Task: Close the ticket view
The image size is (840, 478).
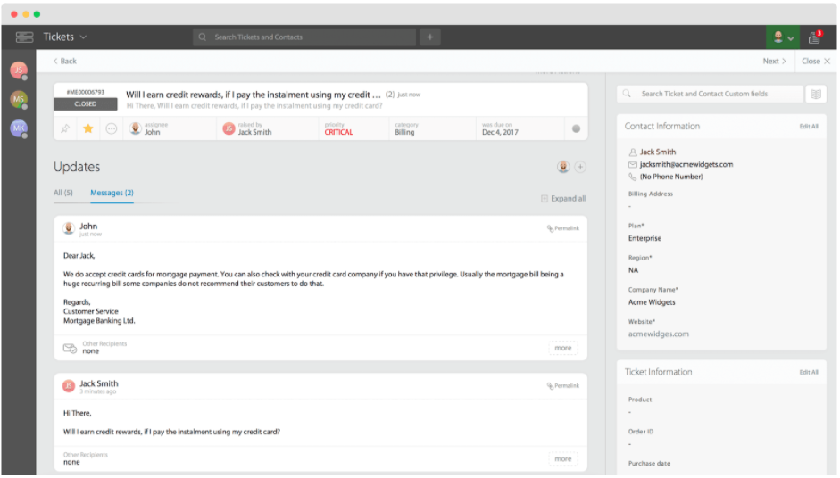Action: 815,61
